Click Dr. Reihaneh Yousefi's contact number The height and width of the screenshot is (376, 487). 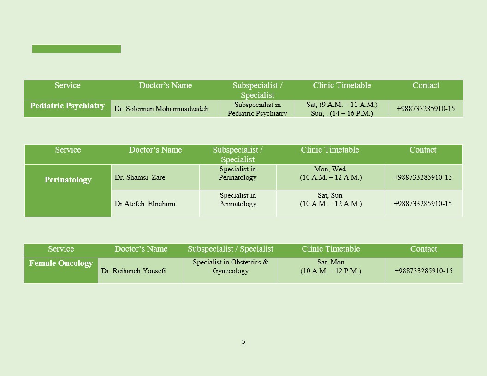pyautogui.click(x=423, y=271)
